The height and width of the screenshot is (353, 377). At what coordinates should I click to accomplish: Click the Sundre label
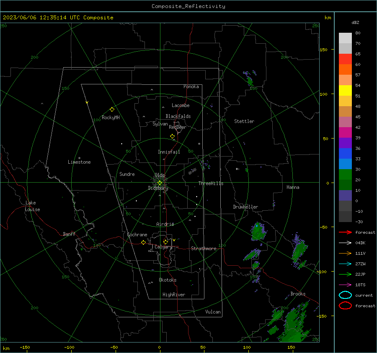pos(127,174)
